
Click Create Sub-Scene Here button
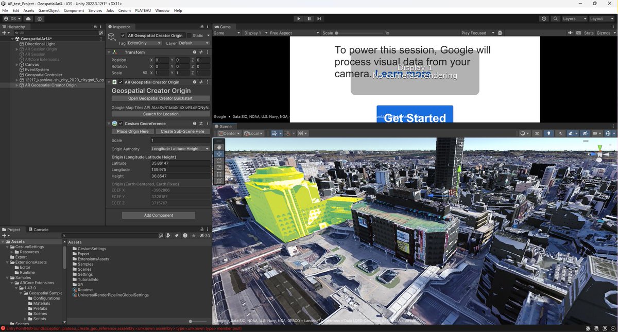click(182, 131)
